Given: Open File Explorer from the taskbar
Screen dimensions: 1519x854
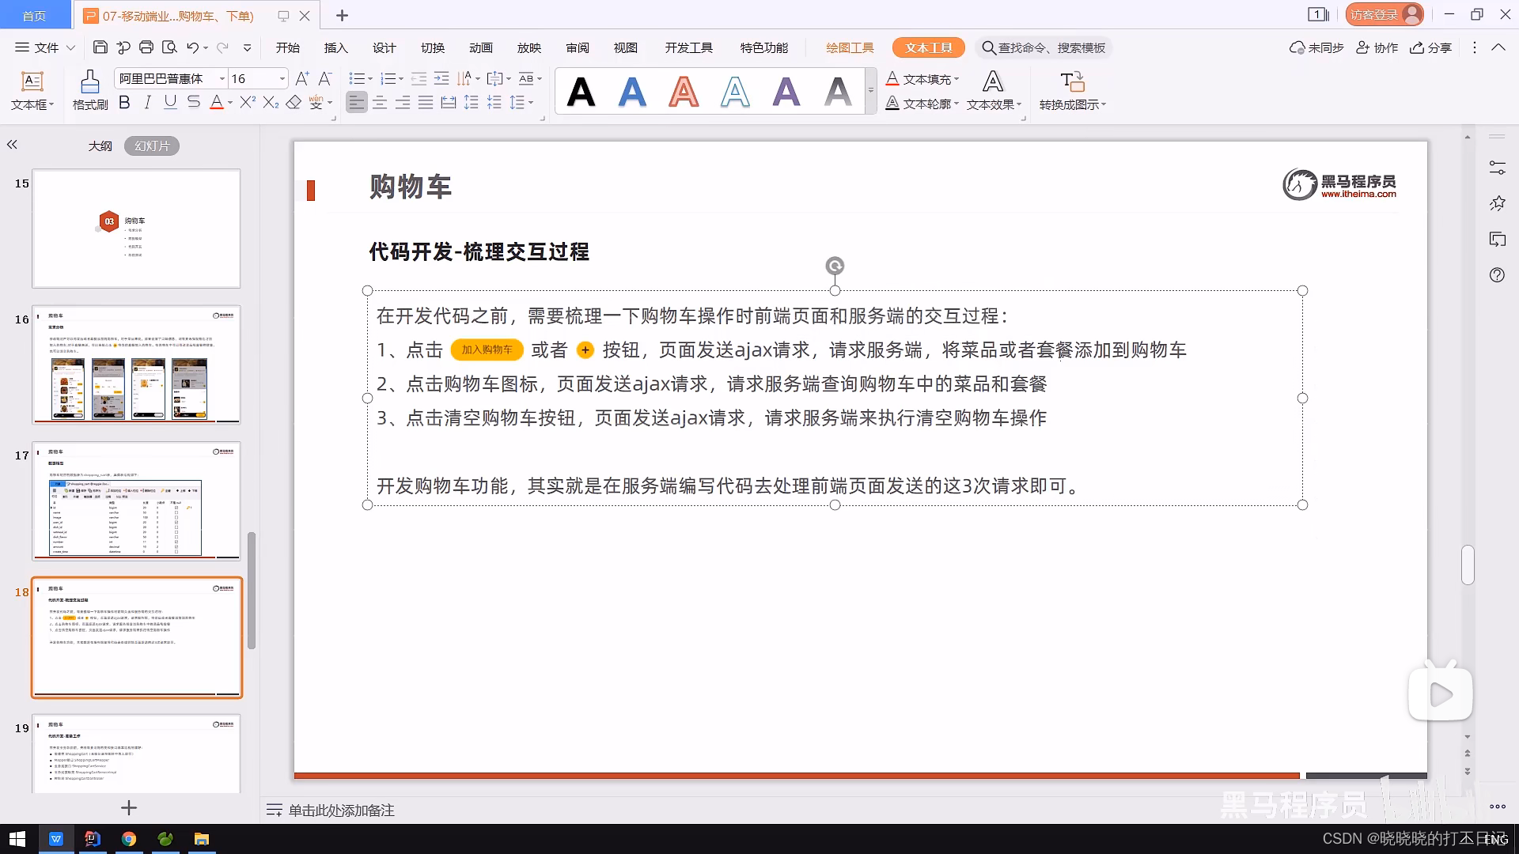Looking at the screenshot, I should pos(202,839).
